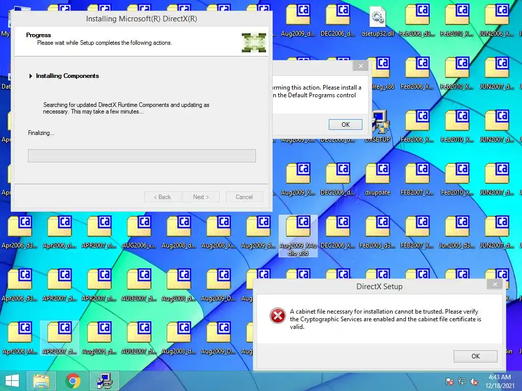This screenshot has width=522, height=391.
Task: Click the red error icon in DirectX Setup
Action: (x=278, y=316)
